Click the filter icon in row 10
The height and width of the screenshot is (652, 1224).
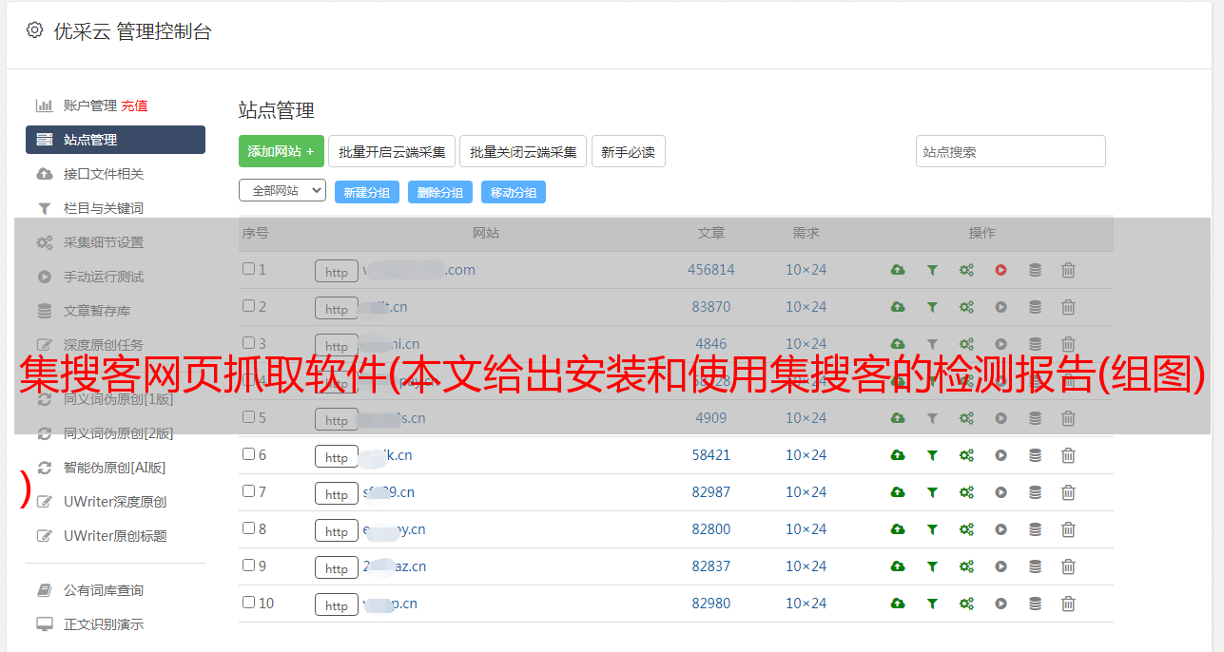932,604
